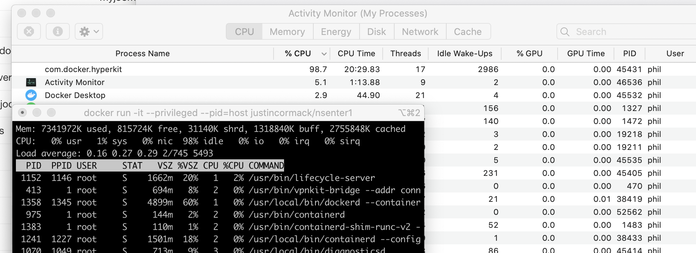Screen dimensions: 696x253
Task: Click idle wake-ups value 2986
Action: coord(488,69)
